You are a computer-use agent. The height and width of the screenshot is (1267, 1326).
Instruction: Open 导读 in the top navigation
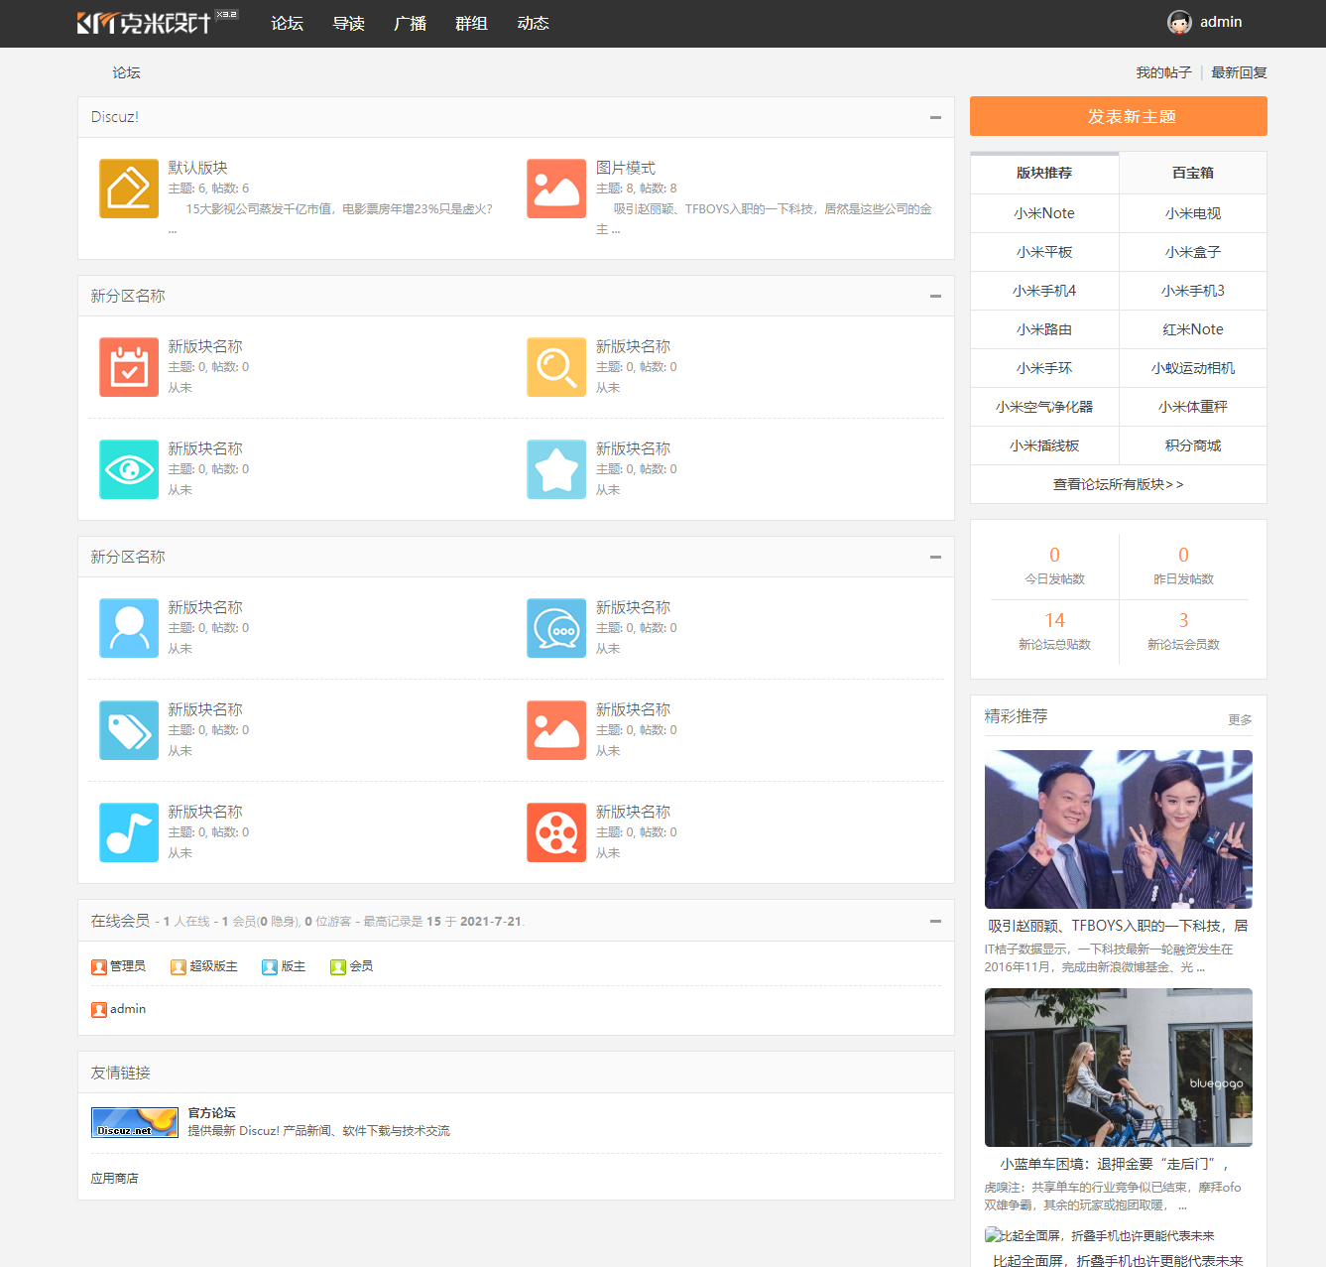[x=348, y=24]
